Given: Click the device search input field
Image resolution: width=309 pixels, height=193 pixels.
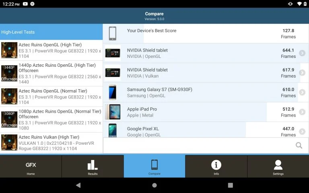Looking at the screenshot, I should [206, 145].
